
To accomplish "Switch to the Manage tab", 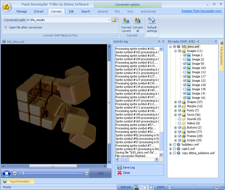I will point(22,11).
